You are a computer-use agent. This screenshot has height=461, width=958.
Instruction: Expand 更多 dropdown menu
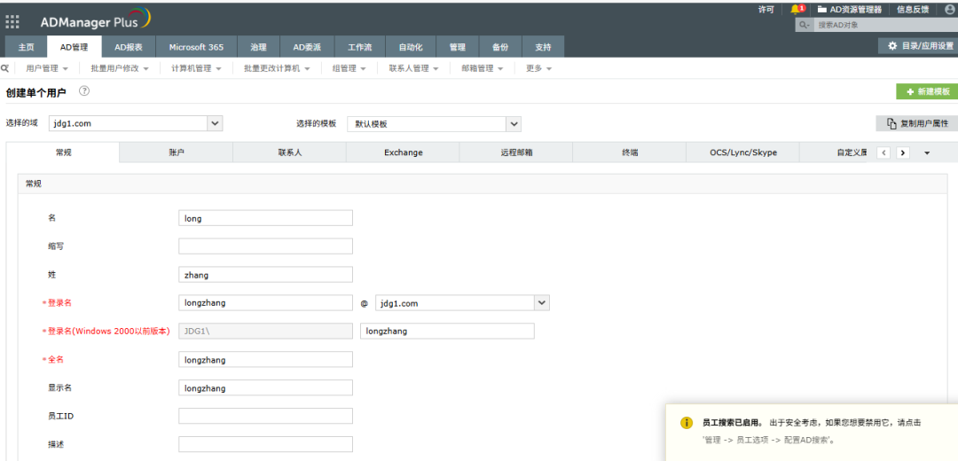538,68
